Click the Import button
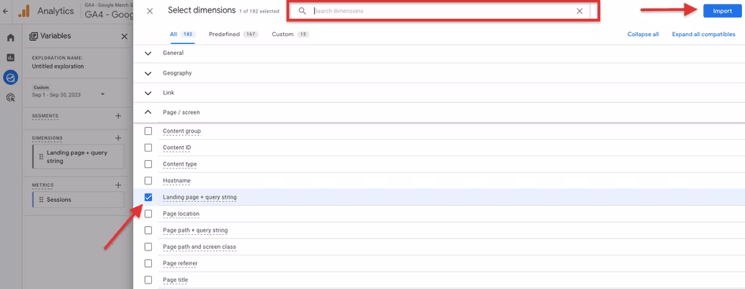This screenshot has width=745, height=289. tap(722, 11)
